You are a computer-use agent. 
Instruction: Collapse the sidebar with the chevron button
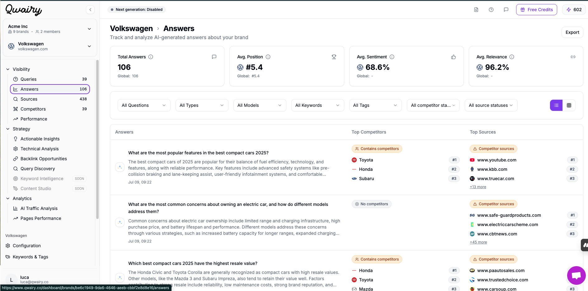click(x=90, y=10)
